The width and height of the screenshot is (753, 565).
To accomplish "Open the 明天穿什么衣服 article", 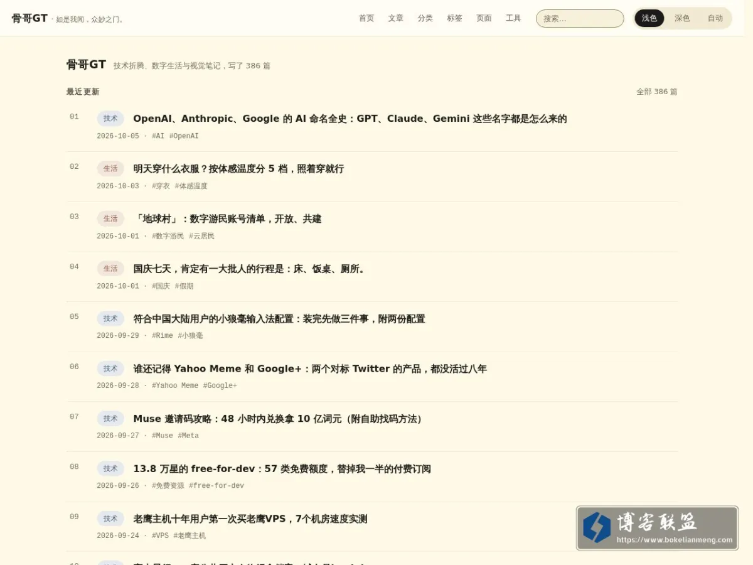I will pyautogui.click(x=238, y=169).
